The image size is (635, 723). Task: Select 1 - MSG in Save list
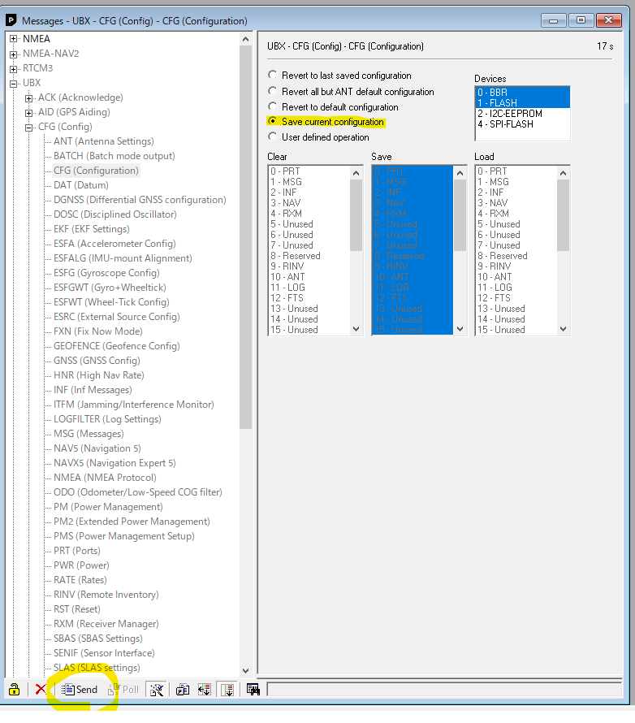click(x=413, y=182)
